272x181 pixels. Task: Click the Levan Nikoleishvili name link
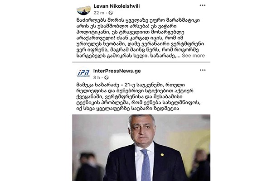point(117,6)
